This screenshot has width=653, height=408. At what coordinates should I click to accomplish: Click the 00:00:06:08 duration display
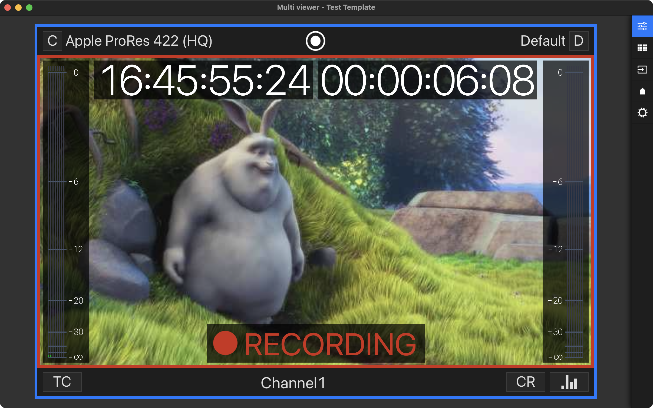428,80
